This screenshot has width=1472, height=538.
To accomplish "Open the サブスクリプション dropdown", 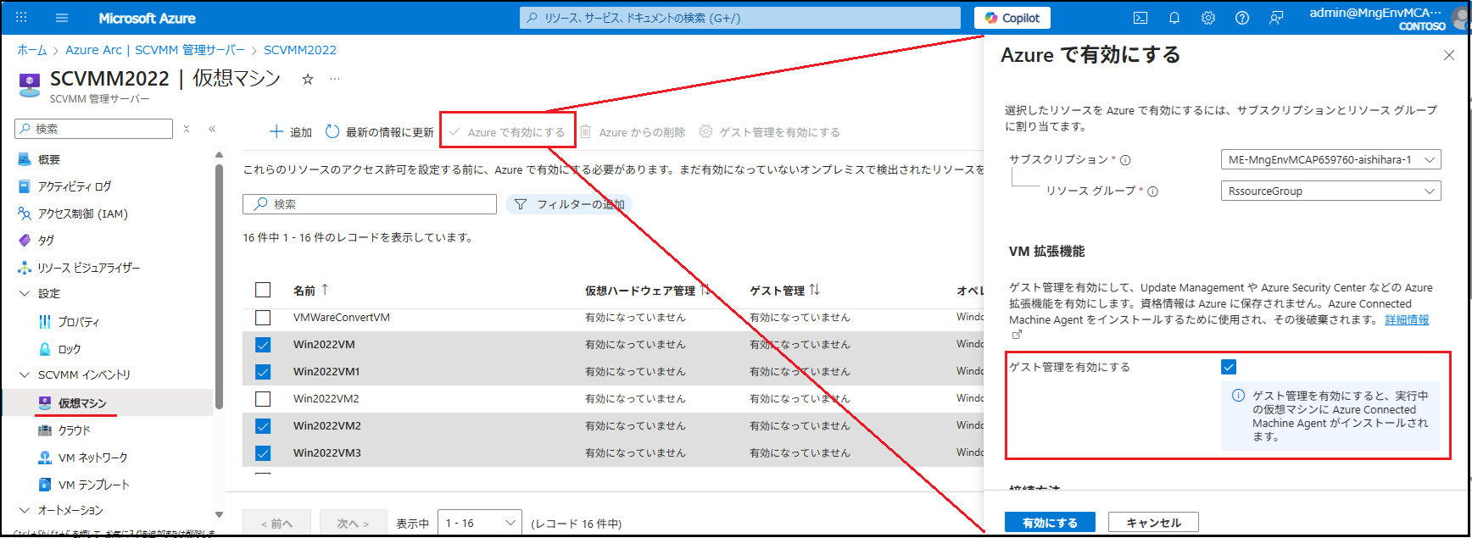I will 1330,159.
